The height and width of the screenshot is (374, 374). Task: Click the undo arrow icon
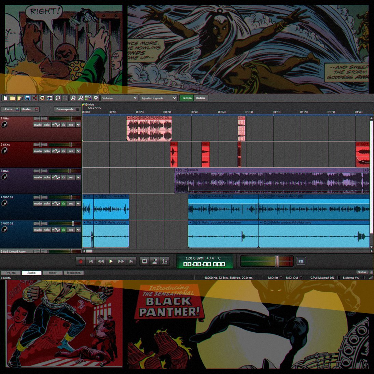(x=57, y=98)
